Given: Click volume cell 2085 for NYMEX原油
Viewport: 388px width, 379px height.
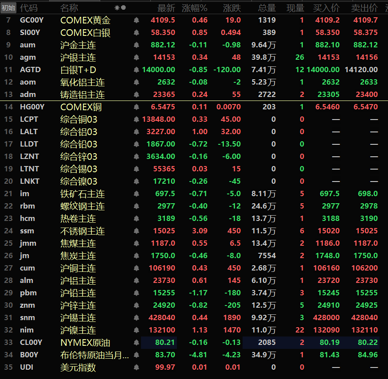Looking at the screenshot, I should pyautogui.click(x=267, y=342).
